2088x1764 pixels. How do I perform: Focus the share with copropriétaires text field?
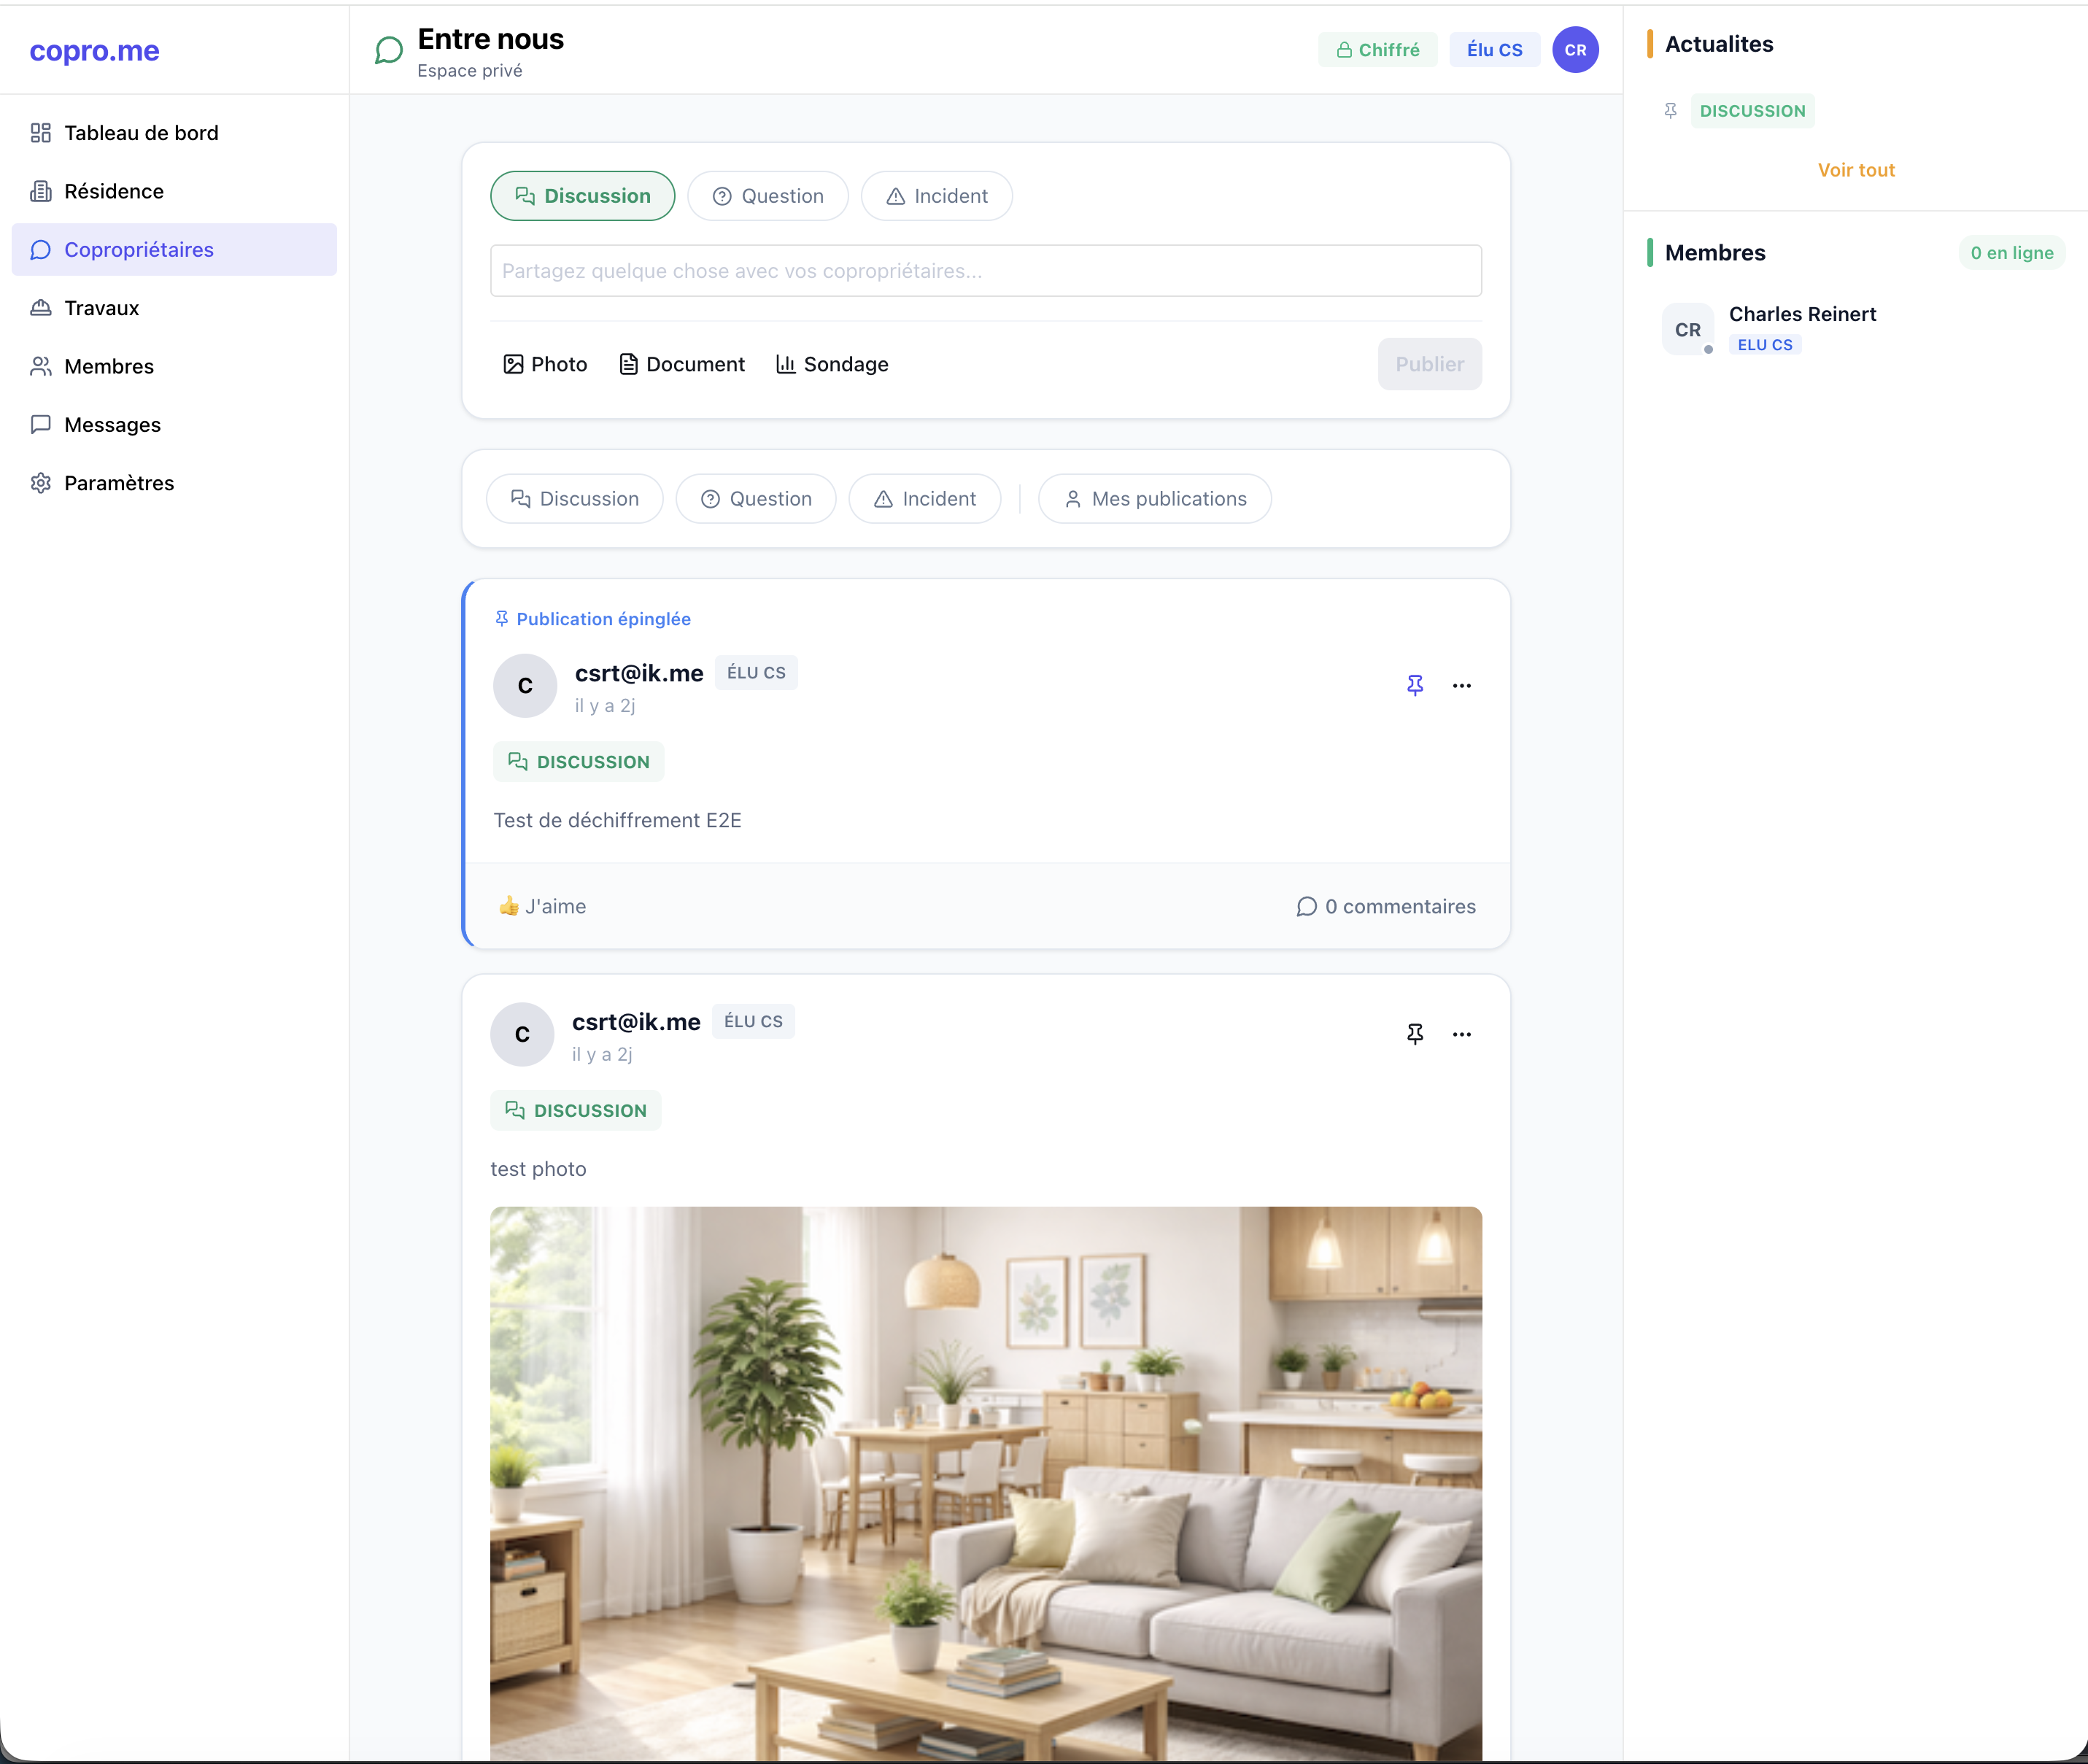tap(985, 271)
